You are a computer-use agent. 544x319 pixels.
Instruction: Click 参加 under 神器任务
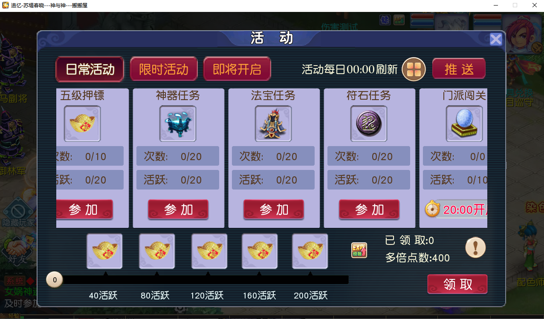[178, 210]
